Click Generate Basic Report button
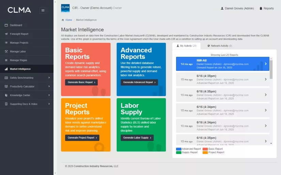Image resolution: width=281 pixels, height=175 pixels. (x=81, y=82)
